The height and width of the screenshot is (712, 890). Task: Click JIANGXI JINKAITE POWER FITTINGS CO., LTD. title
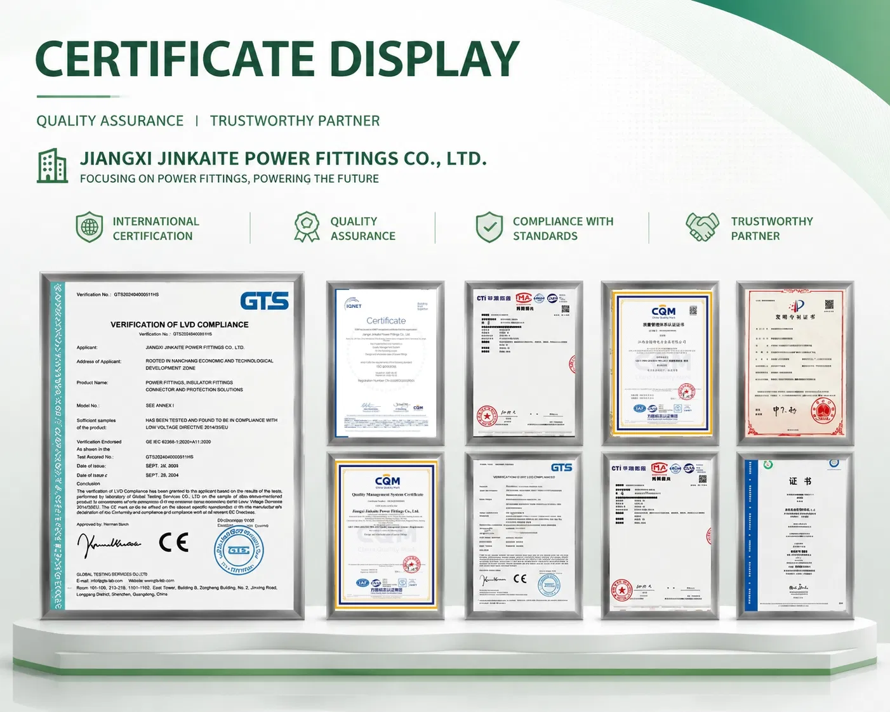point(283,158)
